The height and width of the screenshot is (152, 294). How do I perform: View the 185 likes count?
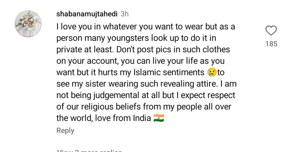[x=271, y=44]
